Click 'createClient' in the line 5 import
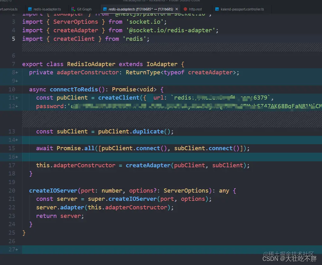The height and width of the screenshot is (265, 322). [x=74, y=39]
